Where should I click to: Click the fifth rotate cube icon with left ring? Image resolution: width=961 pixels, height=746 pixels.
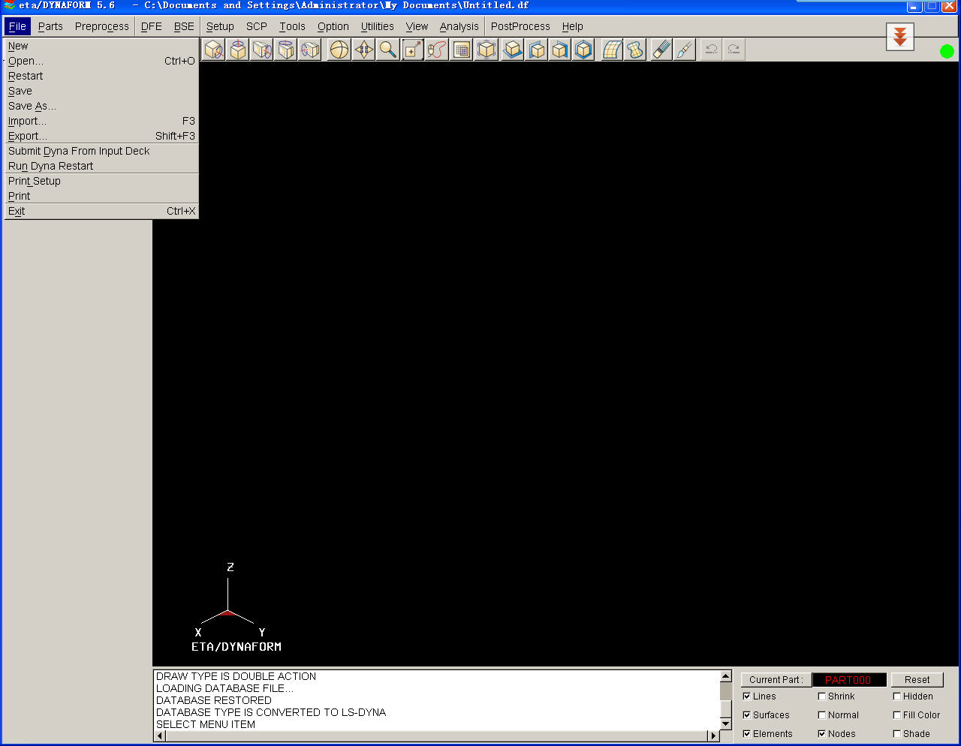pos(310,50)
